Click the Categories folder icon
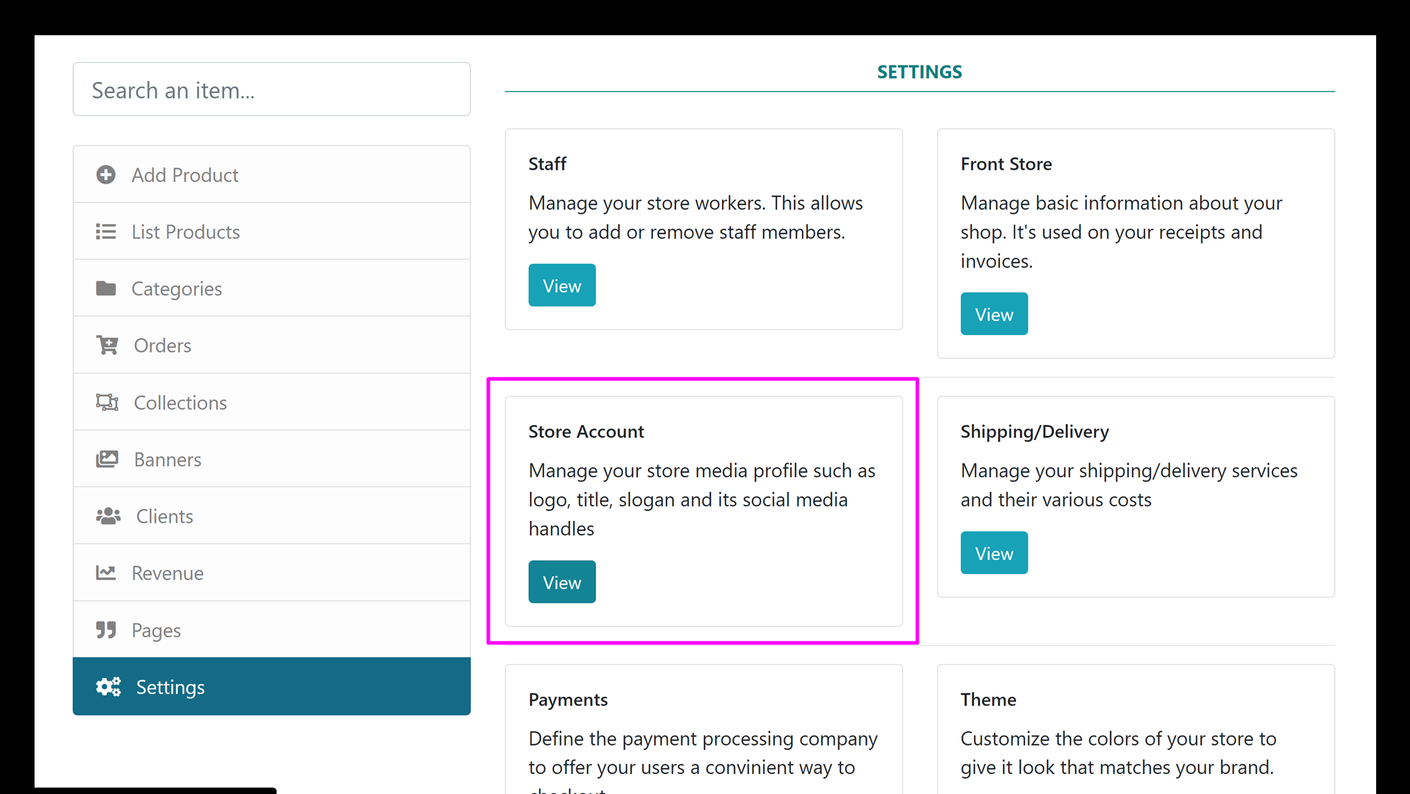This screenshot has width=1410, height=794. point(105,288)
